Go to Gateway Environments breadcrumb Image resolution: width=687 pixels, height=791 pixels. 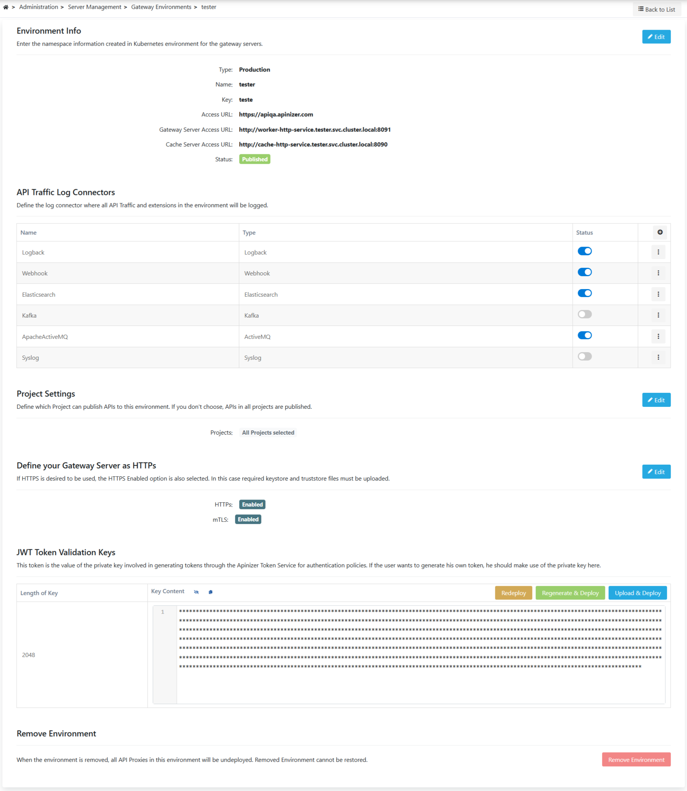click(x=161, y=7)
